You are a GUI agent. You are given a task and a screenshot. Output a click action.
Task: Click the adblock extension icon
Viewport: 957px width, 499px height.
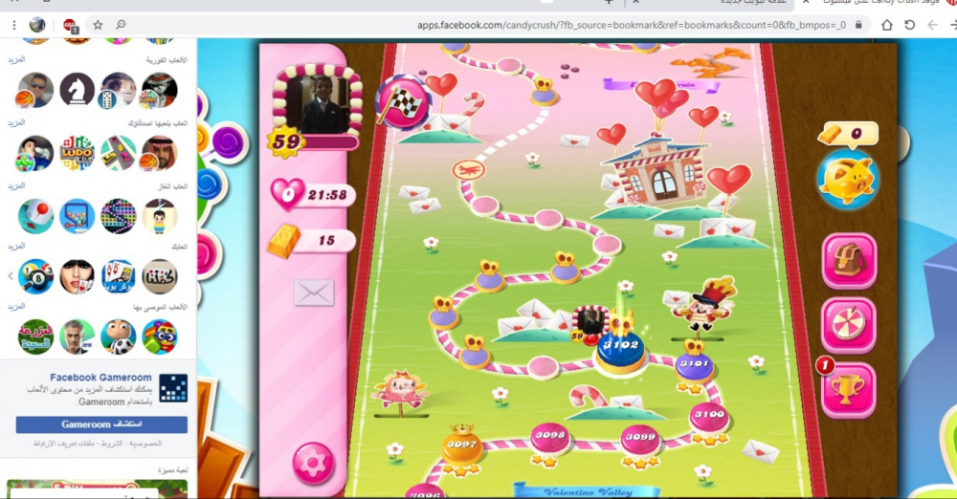click(x=70, y=26)
